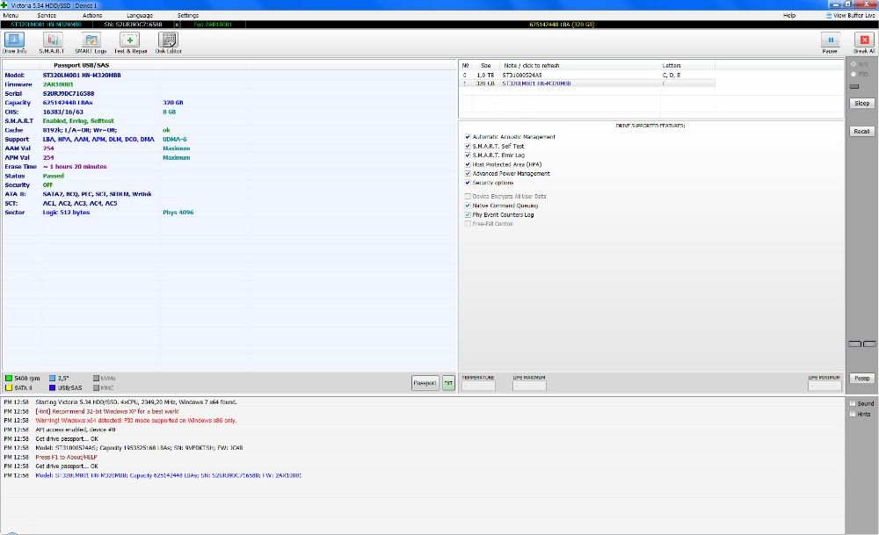Screen dimensions: 879x535
Task: Open the SMART Logs toolbar icon
Action: pyautogui.click(x=91, y=40)
